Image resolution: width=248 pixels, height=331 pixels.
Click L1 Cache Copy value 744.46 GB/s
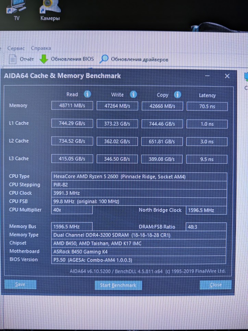point(162,124)
